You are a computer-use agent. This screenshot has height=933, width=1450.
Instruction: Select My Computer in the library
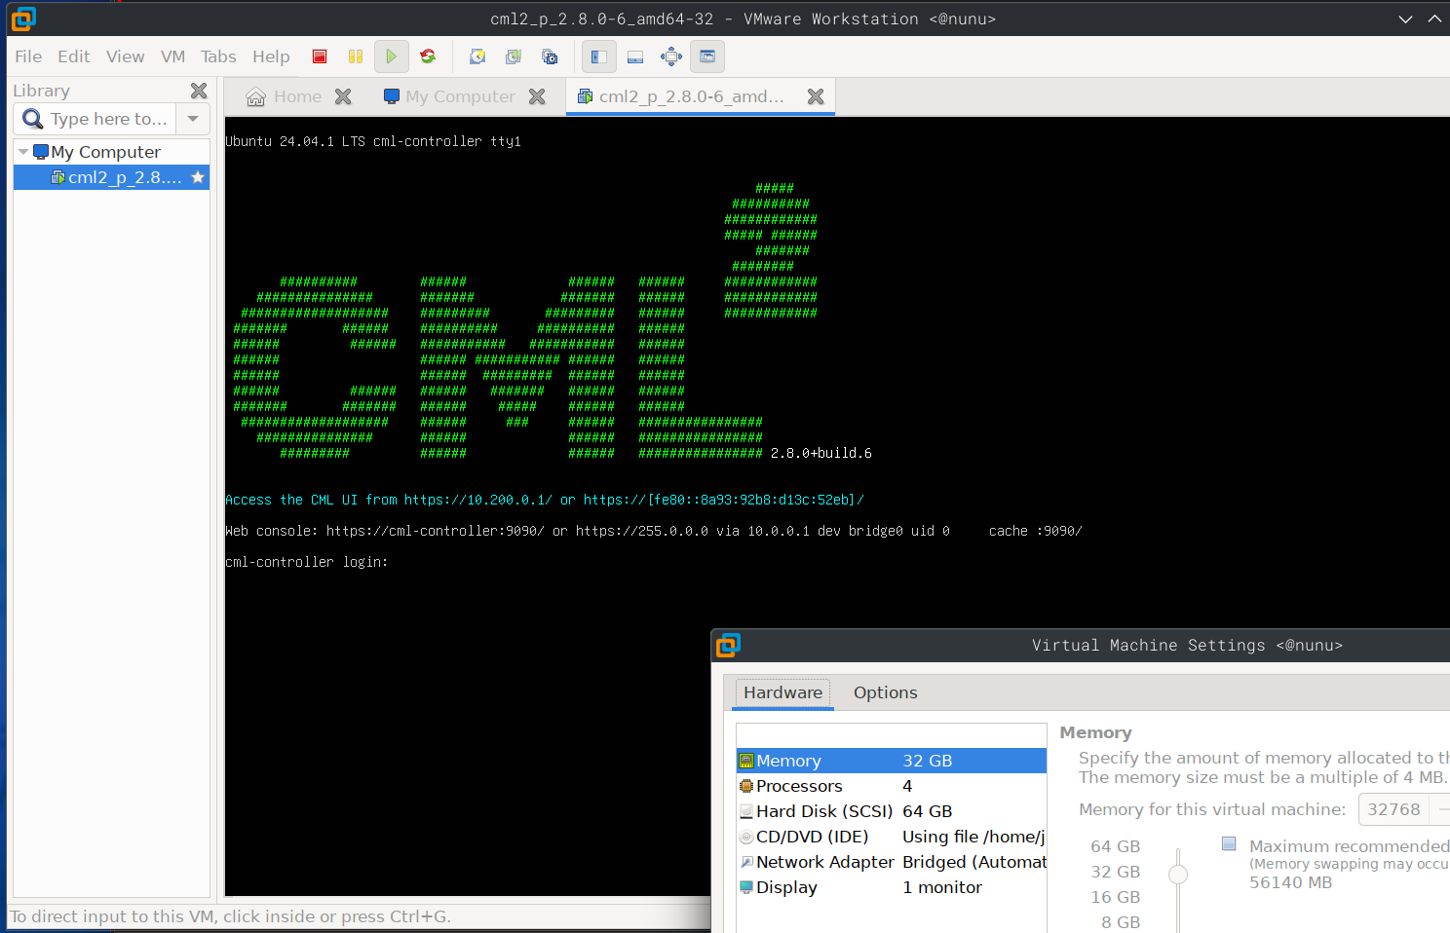[105, 152]
